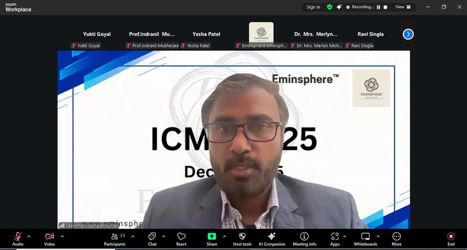Screen dimensions: 467x250
Task: Select Yukti Goyal participant tile
Action: (97, 34)
